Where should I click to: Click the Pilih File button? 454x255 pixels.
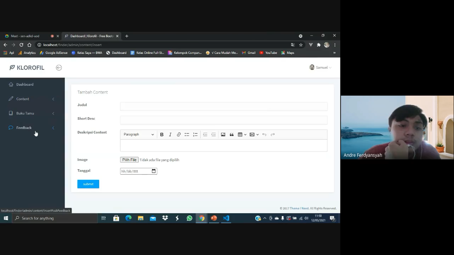tap(129, 160)
